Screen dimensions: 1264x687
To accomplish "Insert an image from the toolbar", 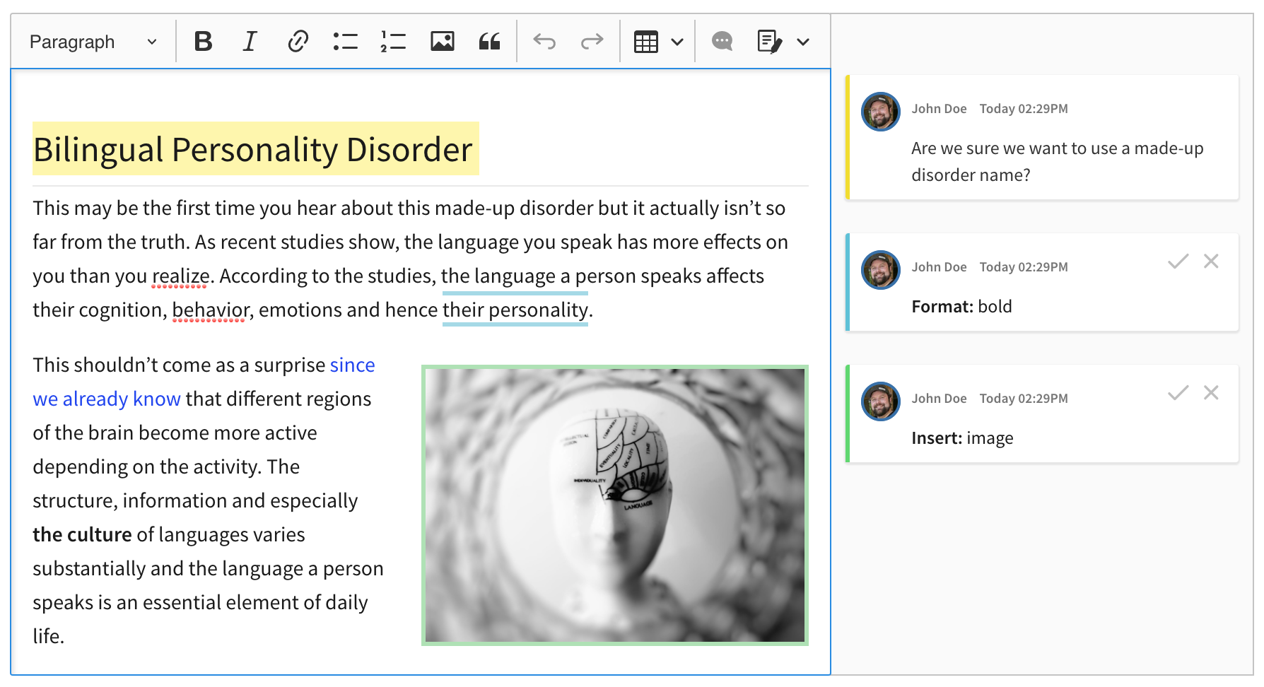I will point(441,41).
